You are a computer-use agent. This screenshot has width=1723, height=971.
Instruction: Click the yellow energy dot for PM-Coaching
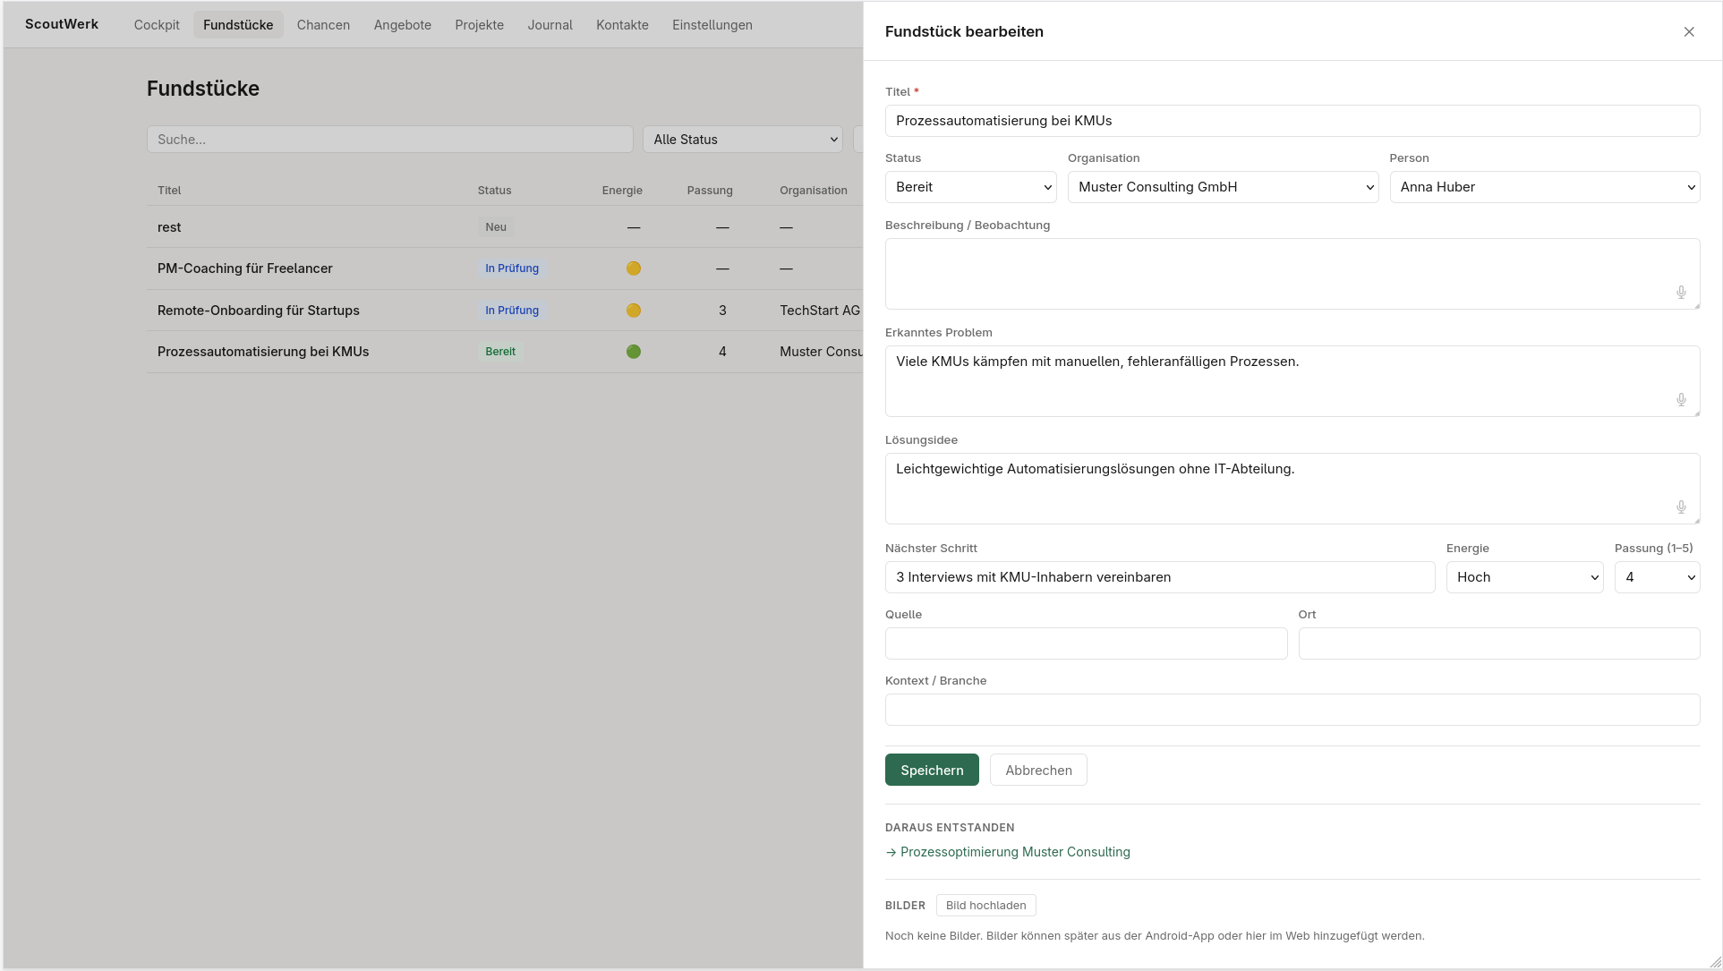point(634,268)
